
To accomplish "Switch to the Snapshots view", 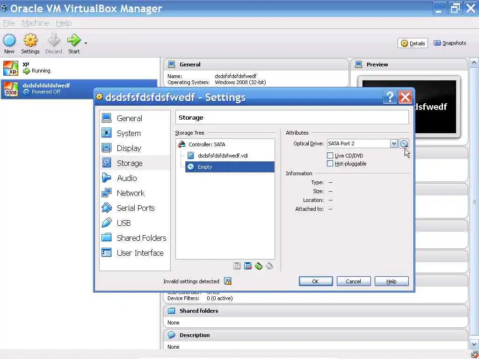I will coord(450,43).
